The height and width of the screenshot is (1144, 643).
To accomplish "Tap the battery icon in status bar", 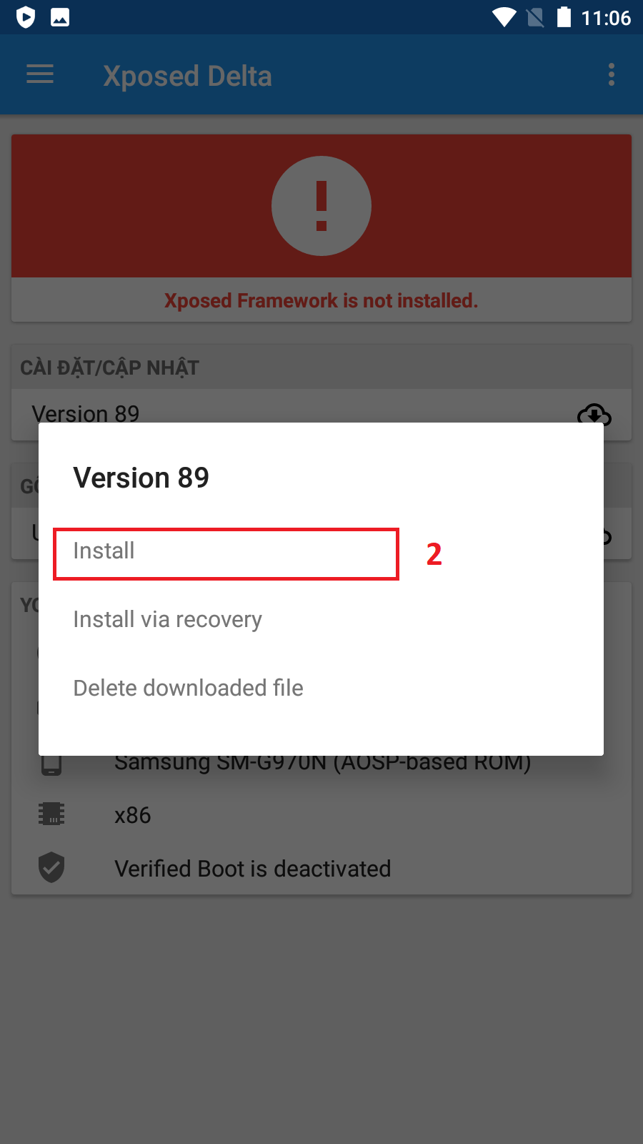I will [x=564, y=17].
